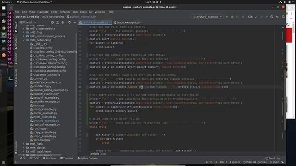Click the main git branch widget
This screenshot has height=166, width=296.
(x=275, y=162)
